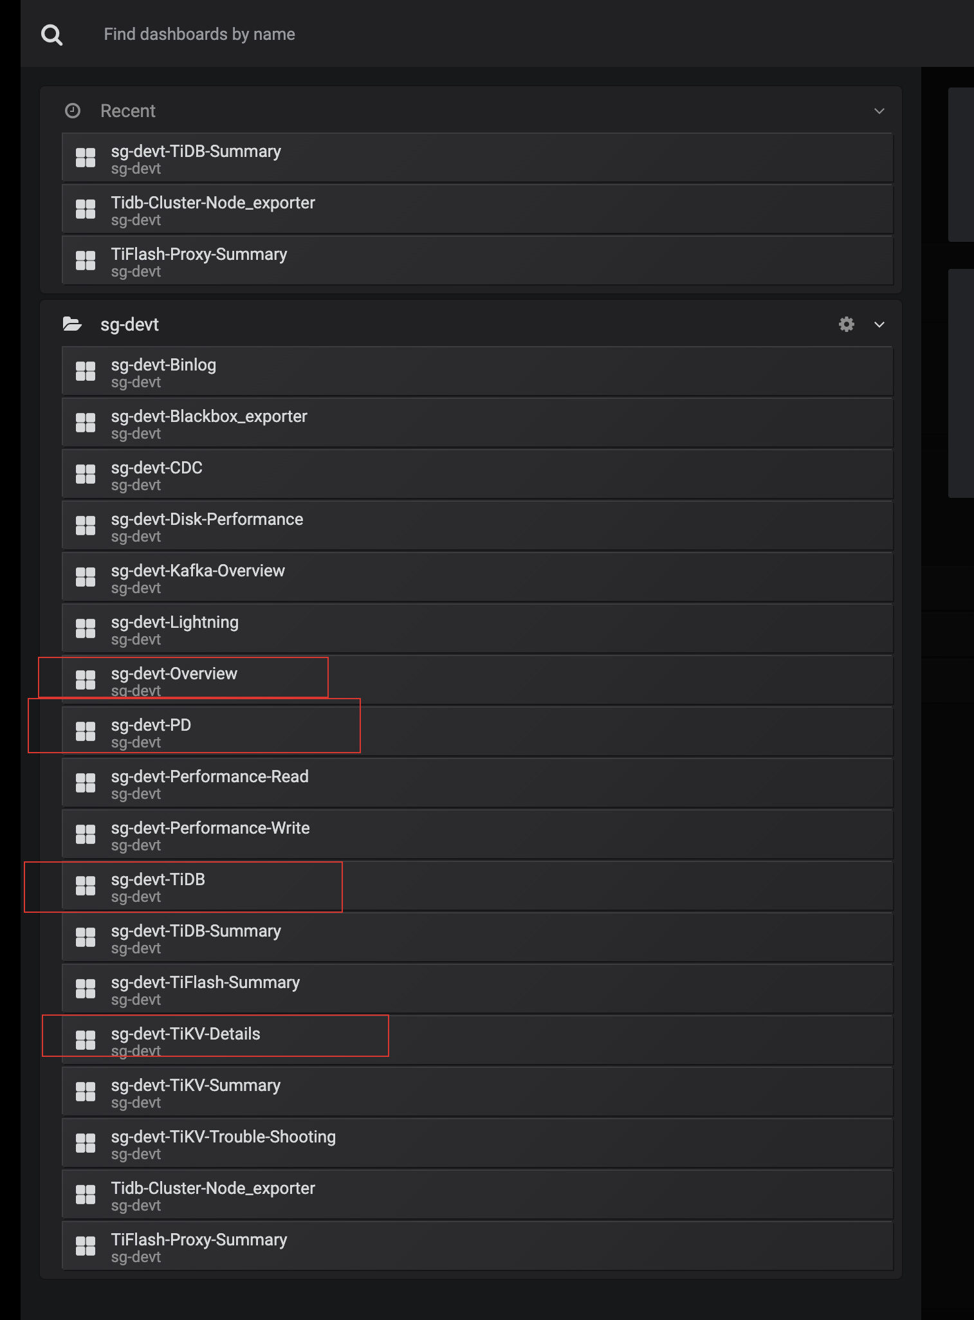Click the dashboard icon beside sg-devt-Lightning
The height and width of the screenshot is (1320, 974).
[86, 628]
